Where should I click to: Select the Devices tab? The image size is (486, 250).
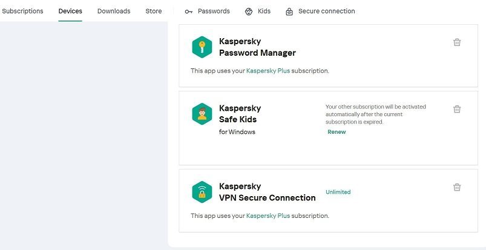pyautogui.click(x=70, y=11)
